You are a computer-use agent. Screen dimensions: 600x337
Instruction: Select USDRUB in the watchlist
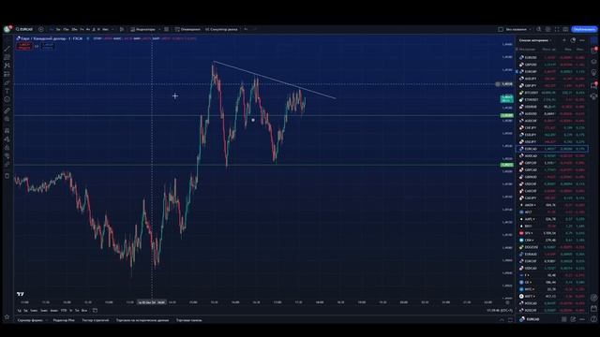coord(552,107)
